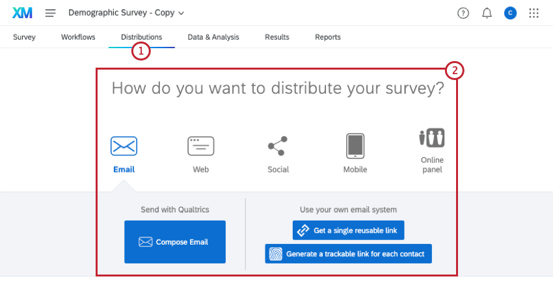Open the apps grid switcher
This screenshot has width=553, height=296.
point(534,13)
